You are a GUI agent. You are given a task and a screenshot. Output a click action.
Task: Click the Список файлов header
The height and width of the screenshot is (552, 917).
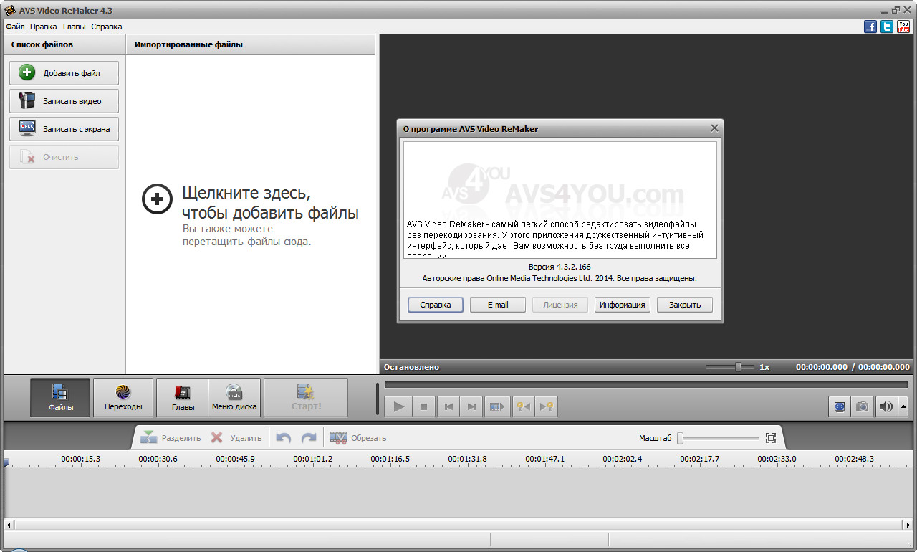coord(42,44)
